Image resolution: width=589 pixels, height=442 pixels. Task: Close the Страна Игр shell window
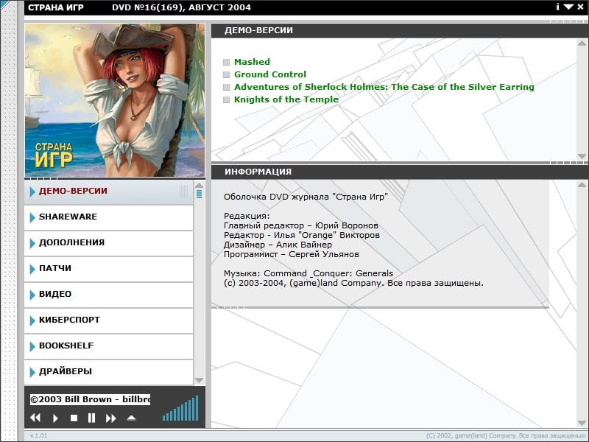580,7
